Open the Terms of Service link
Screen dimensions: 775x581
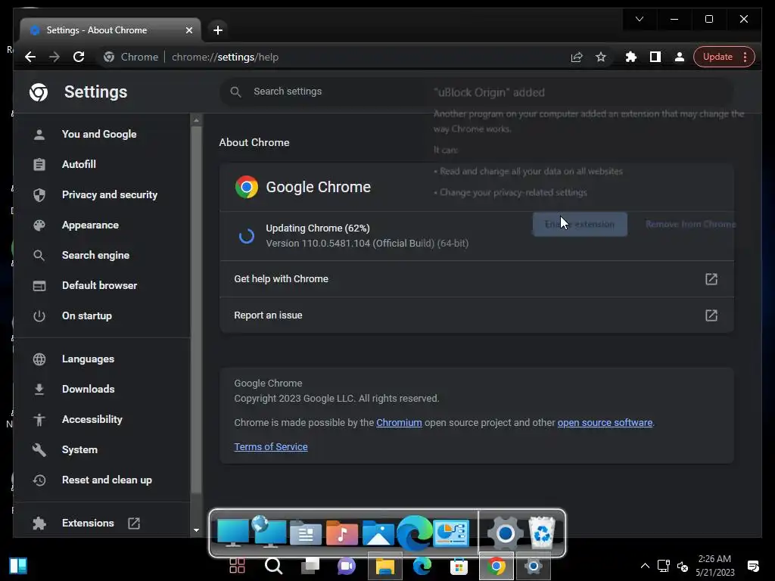(x=271, y=447)
